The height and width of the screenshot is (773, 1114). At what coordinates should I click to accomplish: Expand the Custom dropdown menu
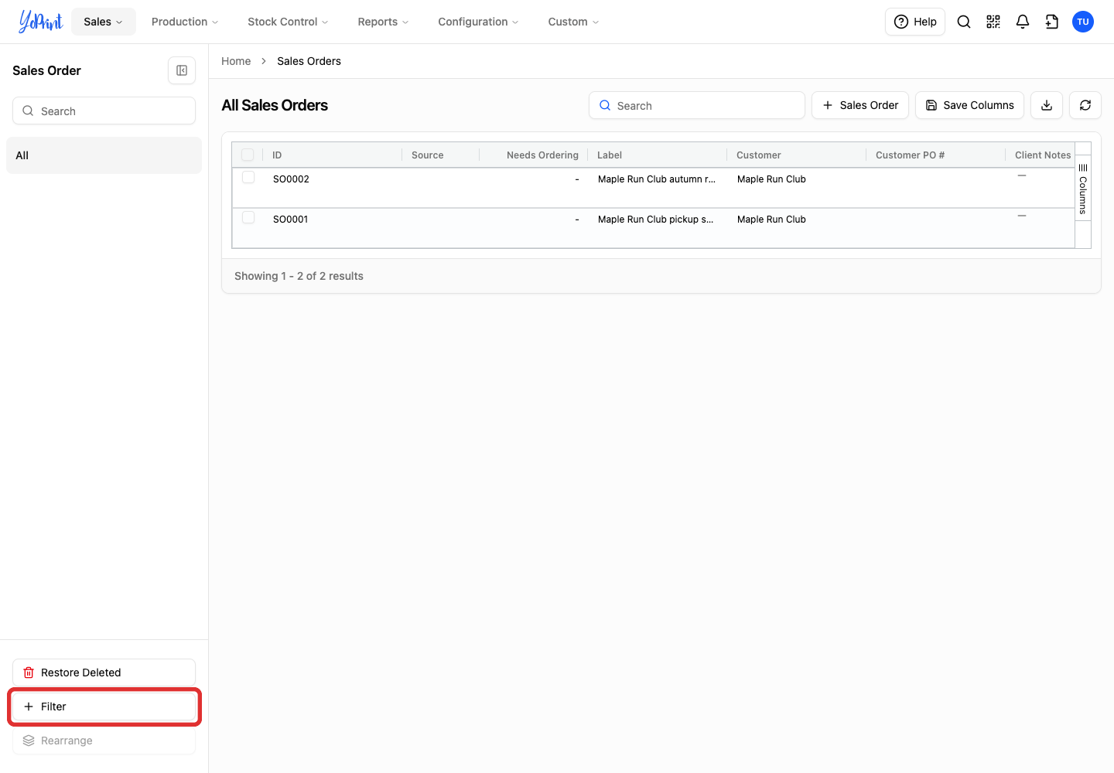click(x=573, y=22)
